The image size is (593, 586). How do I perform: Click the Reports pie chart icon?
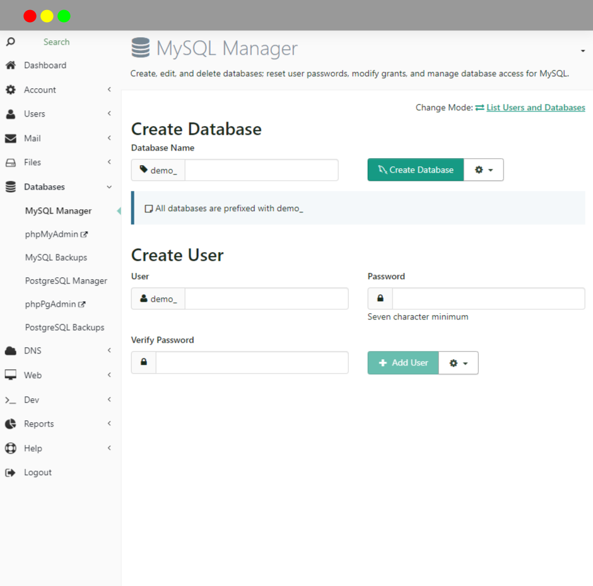tap(11, 424)
